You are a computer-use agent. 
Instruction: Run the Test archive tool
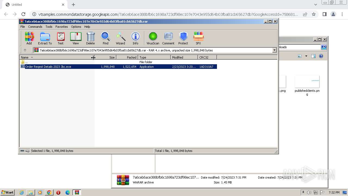(61, 38)
